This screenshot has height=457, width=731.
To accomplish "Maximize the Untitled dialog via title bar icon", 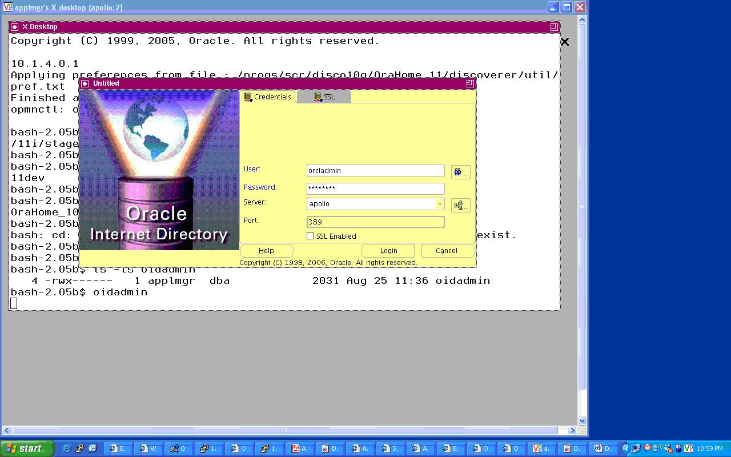I will click(470, 83).
